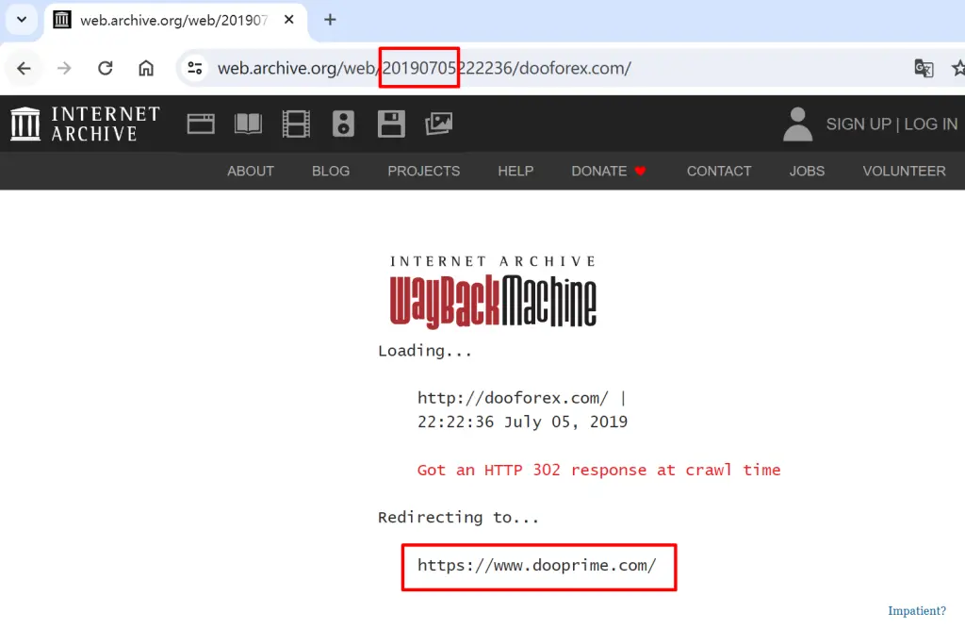Screen dimensions: 965x629
Task: Click the address bar URL field
Action: [425, 69]
